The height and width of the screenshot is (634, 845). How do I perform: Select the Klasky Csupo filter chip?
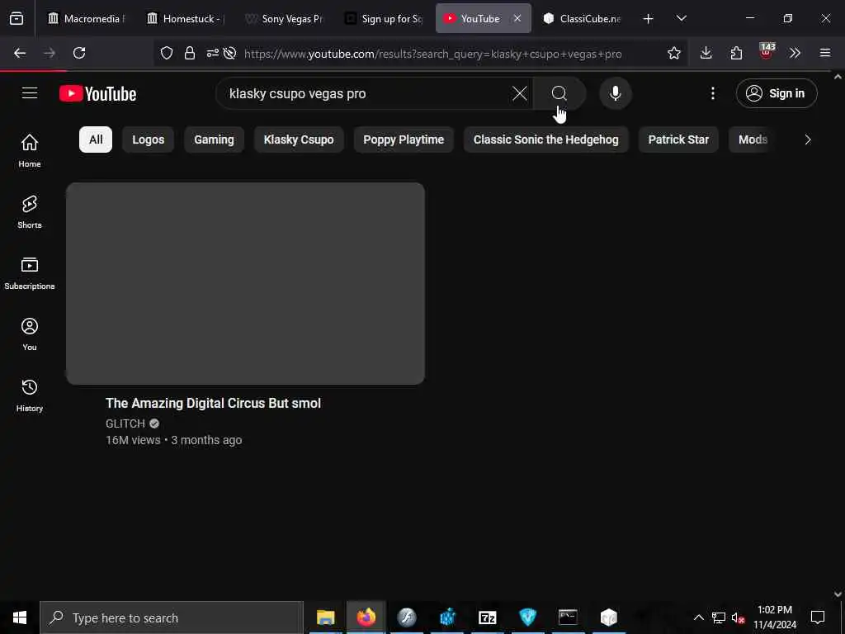tap(299, 140)
